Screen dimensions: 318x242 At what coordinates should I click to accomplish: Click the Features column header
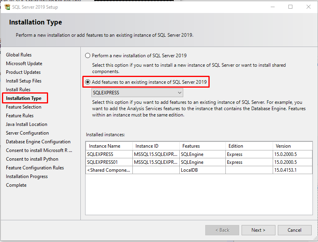(203, 146)
